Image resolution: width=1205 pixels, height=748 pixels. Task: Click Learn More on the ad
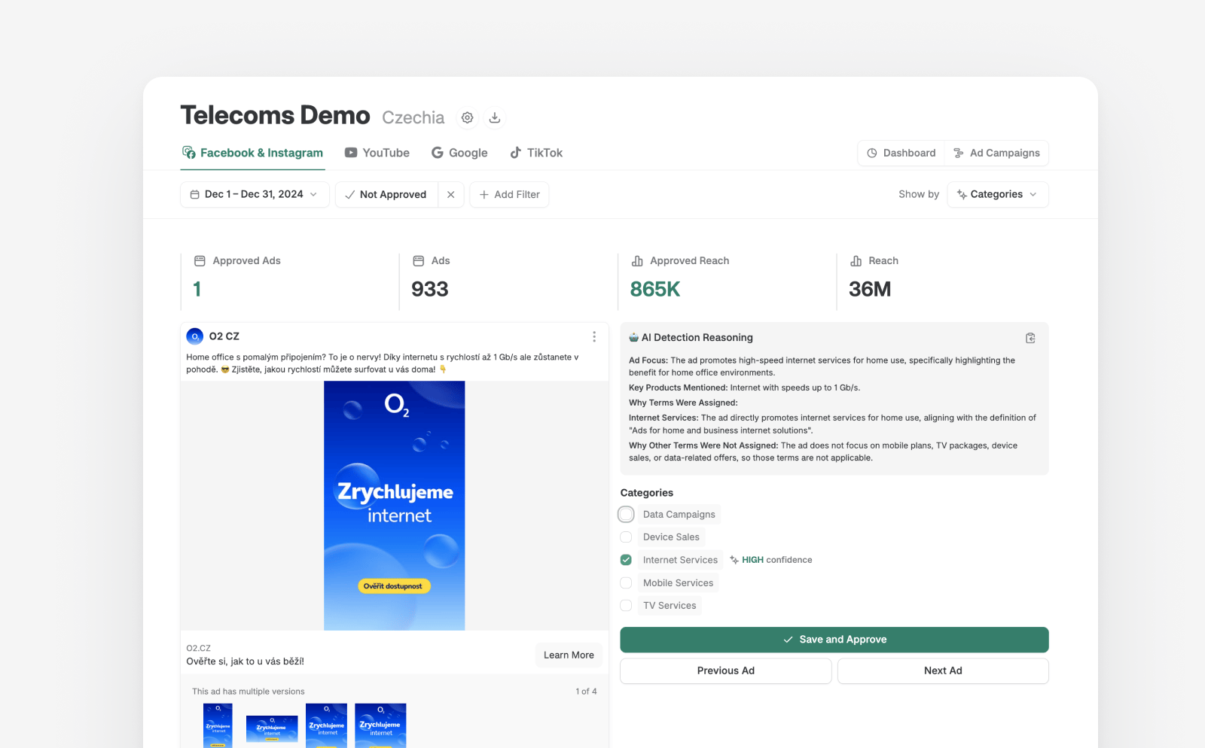point(569,655)
